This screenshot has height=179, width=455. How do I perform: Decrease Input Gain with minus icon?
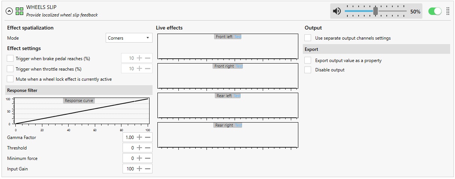point(148,169)
